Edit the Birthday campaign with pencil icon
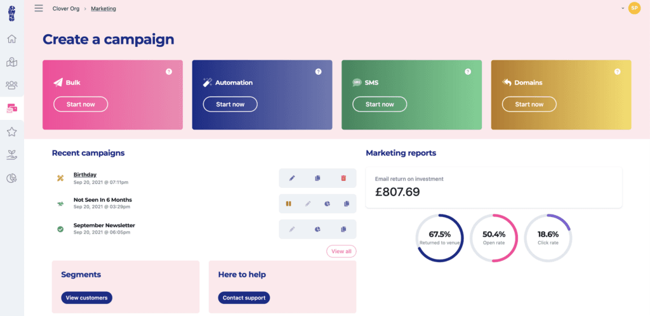This screenshot has width=650, height=316. [292, 178]
